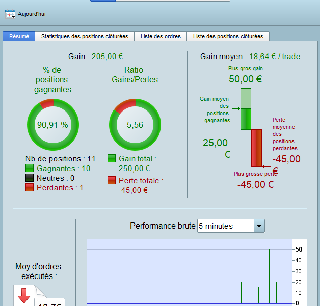320x306 pixels.
Task: Switch to the Résumé tab
Action: pyautogui.click(x=19, y=36)
